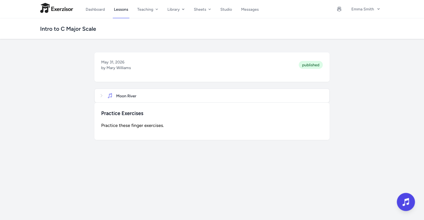The width and height of the screenshot is (424, 220).
Task: Go to the Lessons tab
Action: click(121, 9)
